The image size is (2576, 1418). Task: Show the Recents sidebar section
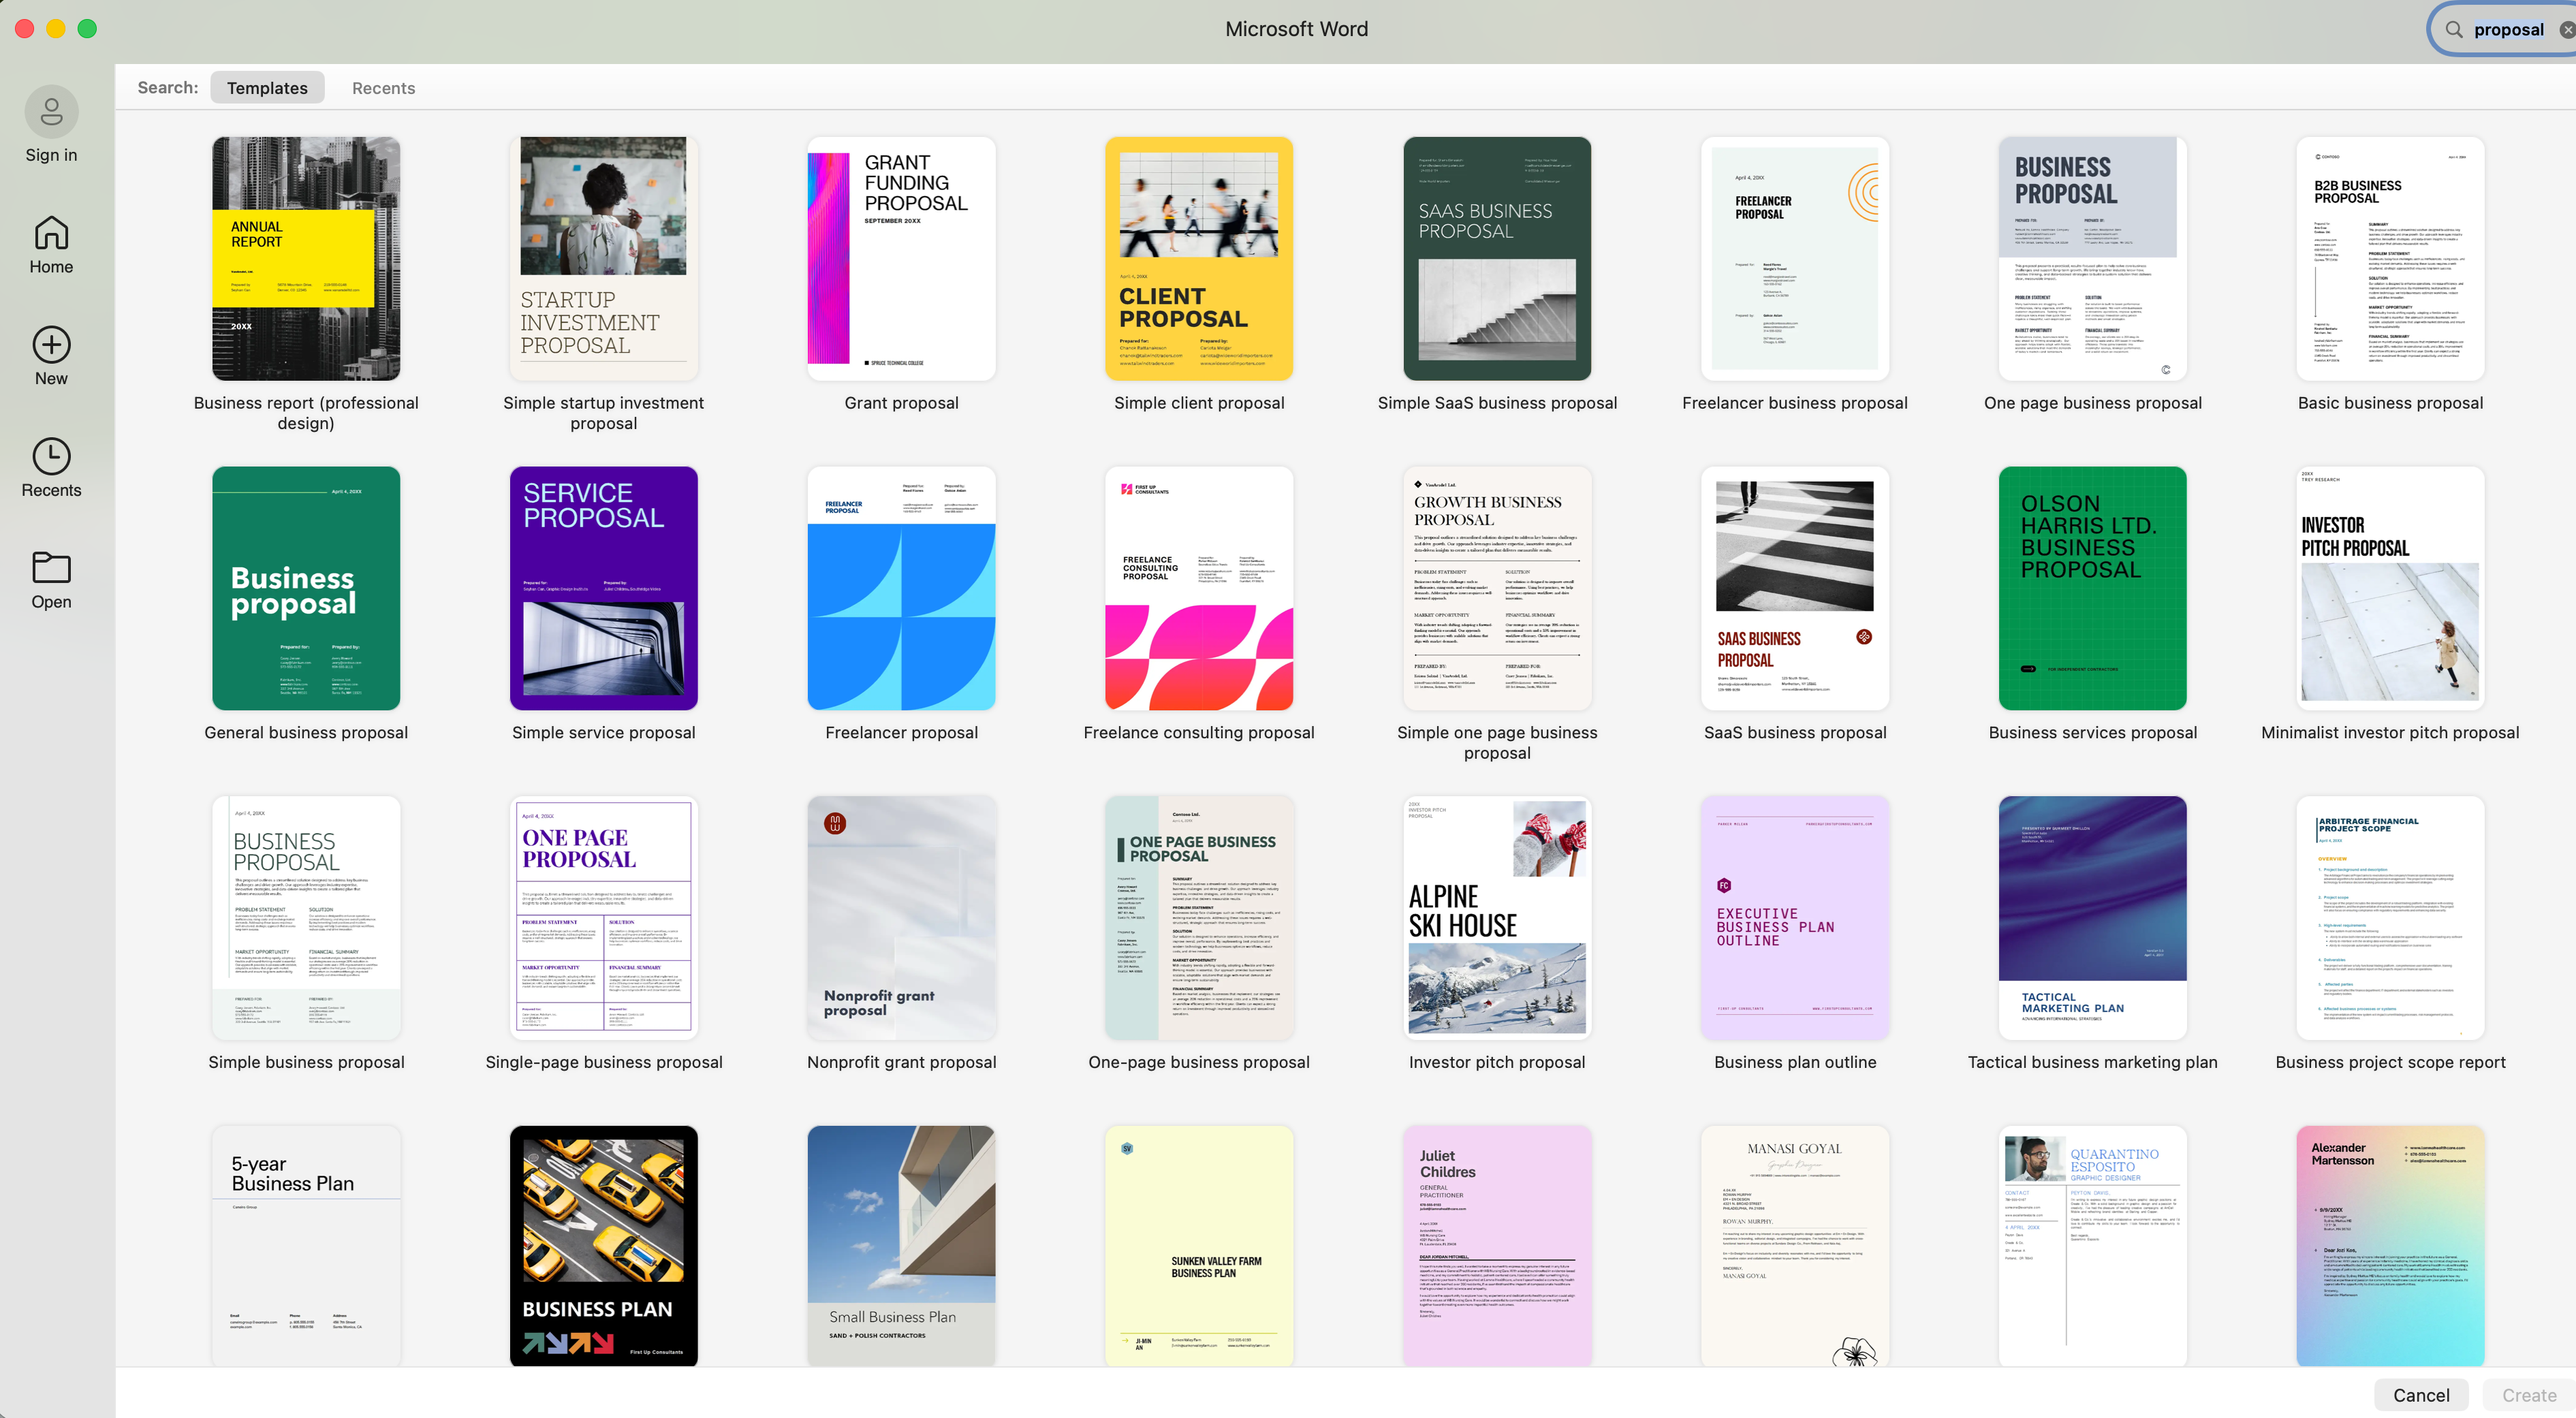click(51, 468)
